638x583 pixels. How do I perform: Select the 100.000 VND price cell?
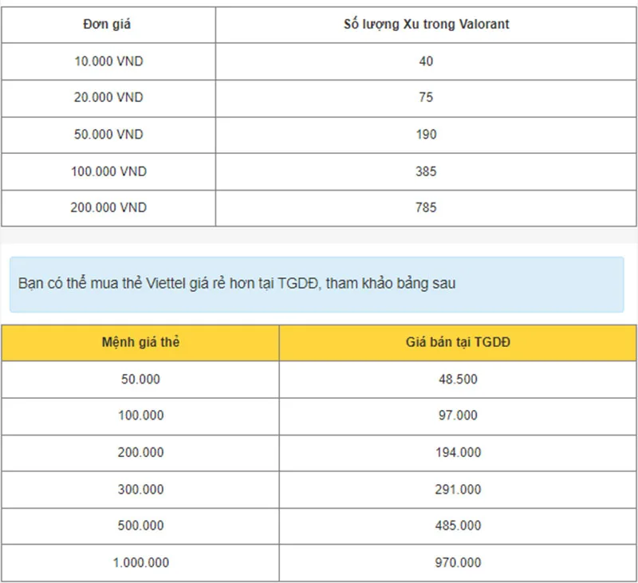click(x=108, y=171)
